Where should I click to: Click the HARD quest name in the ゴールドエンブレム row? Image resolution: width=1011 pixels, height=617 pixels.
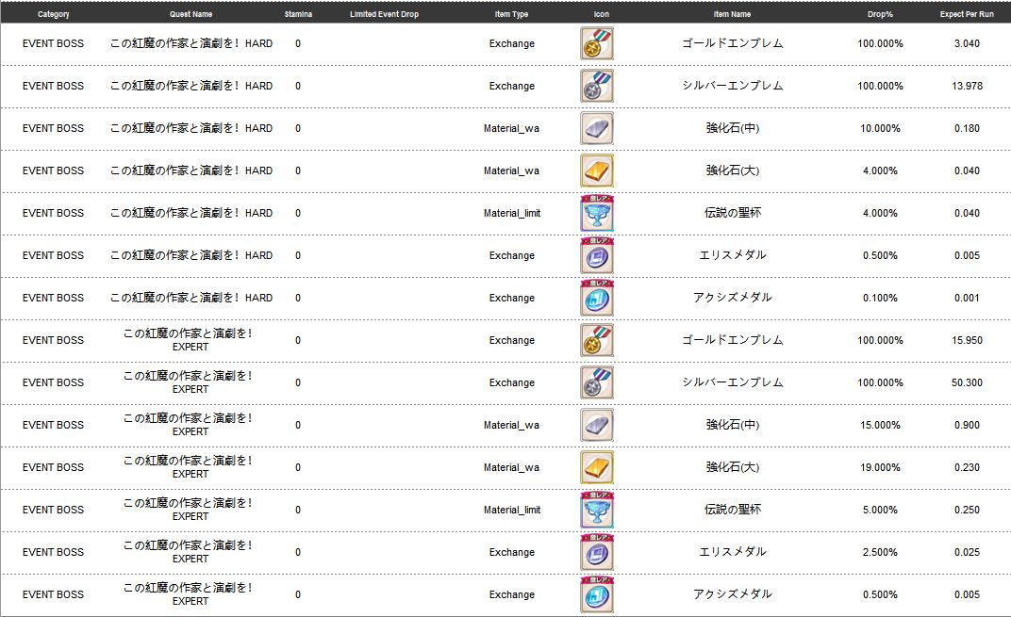pos(191,43)
